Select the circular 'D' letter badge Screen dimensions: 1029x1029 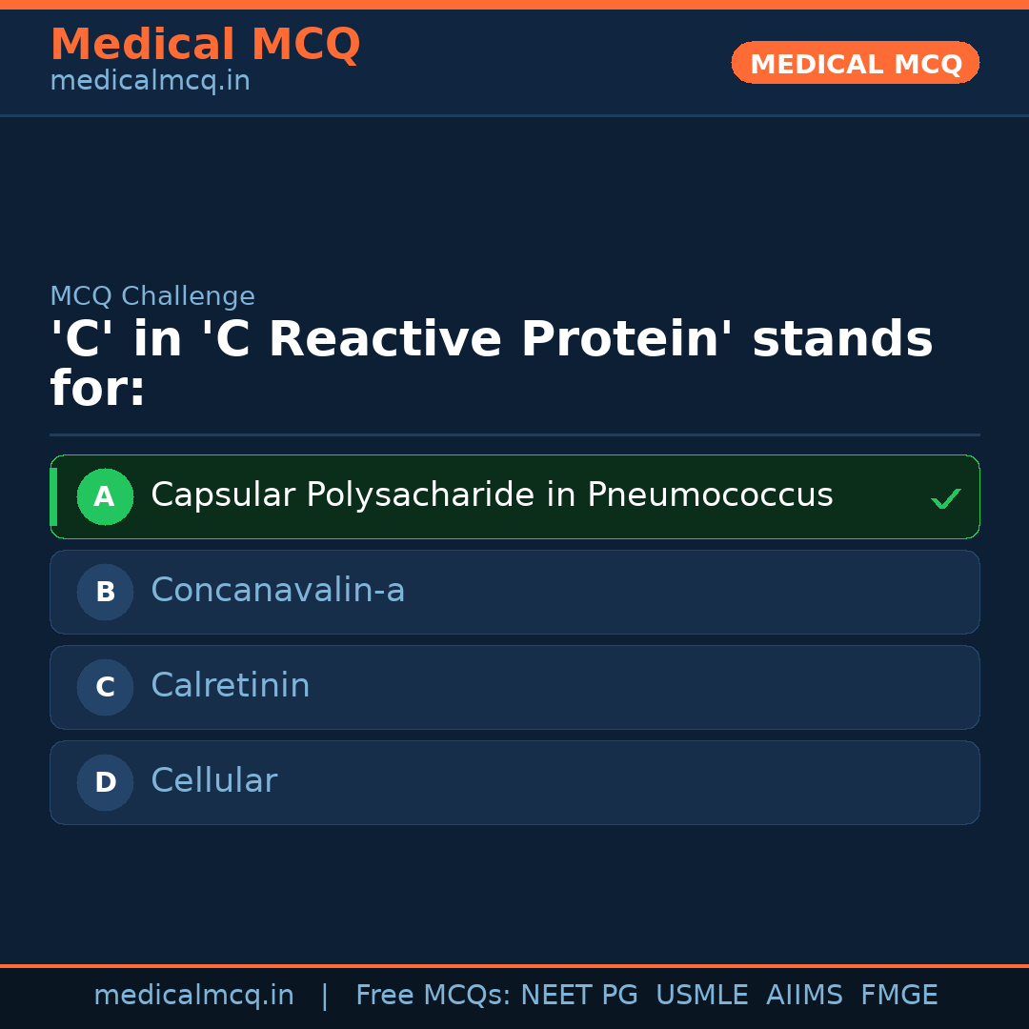click(105, 782)
